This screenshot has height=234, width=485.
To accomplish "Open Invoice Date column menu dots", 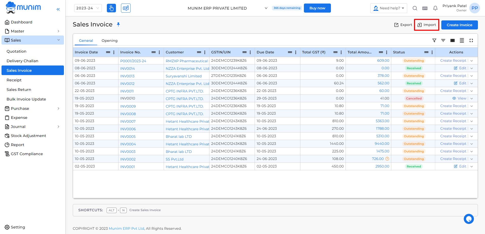I will tap(114, 52).
